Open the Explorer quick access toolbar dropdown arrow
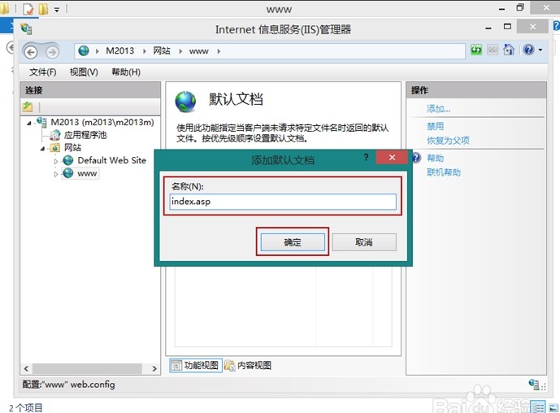The width and height of the screenshot is (560, 413). (57, 10)
